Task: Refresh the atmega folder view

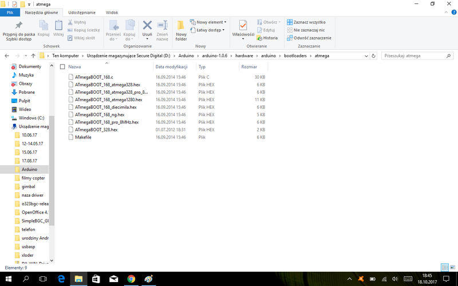Action: click(374, 56)
